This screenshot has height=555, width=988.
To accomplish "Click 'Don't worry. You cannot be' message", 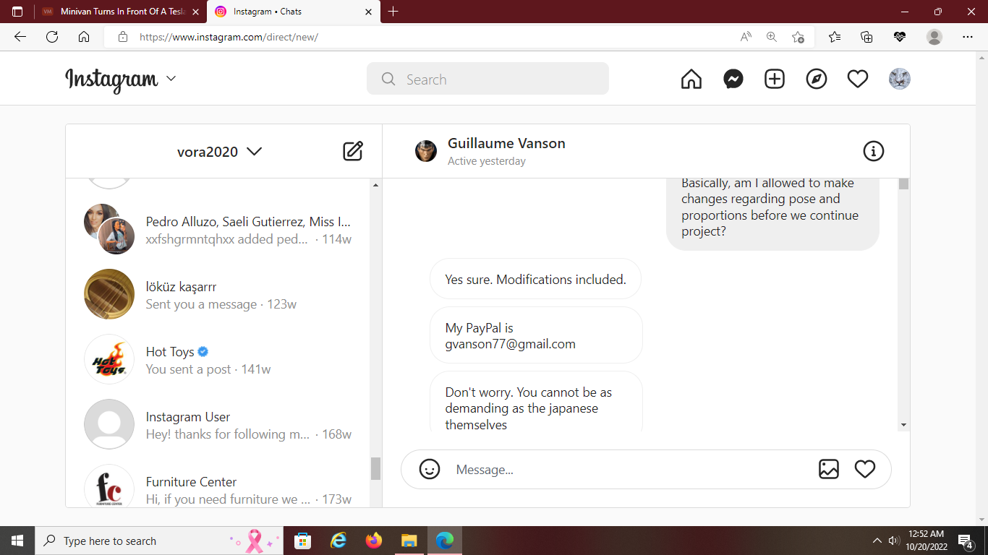I will 536,403.
